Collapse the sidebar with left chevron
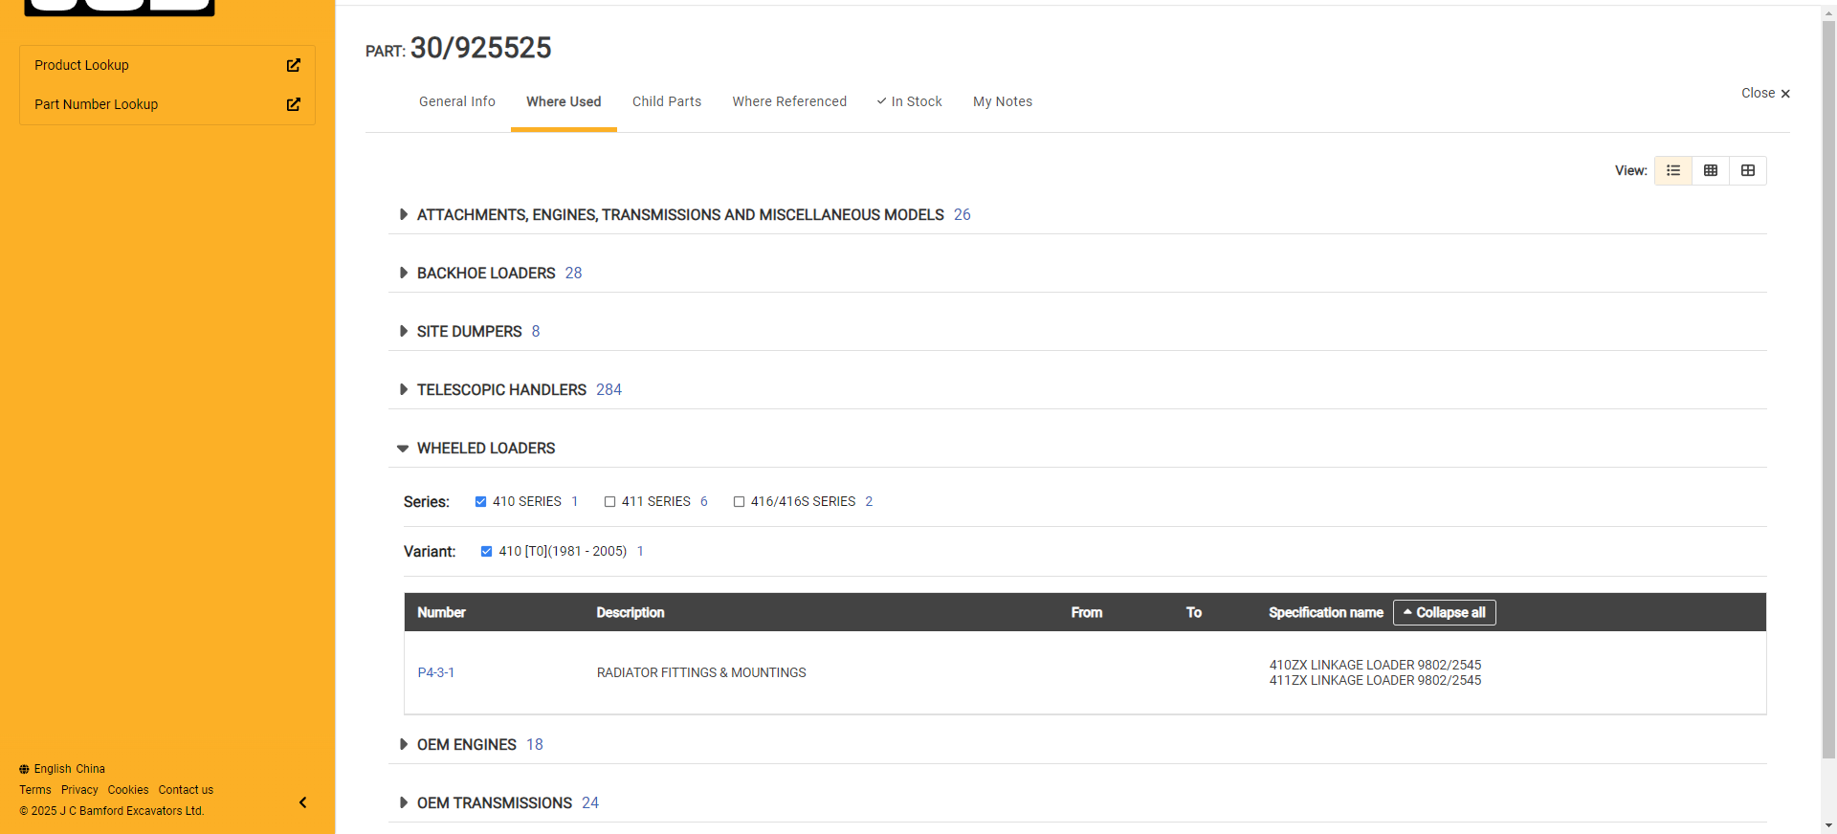Screen dimensions: 1837x834 click(x=302, y=802)
